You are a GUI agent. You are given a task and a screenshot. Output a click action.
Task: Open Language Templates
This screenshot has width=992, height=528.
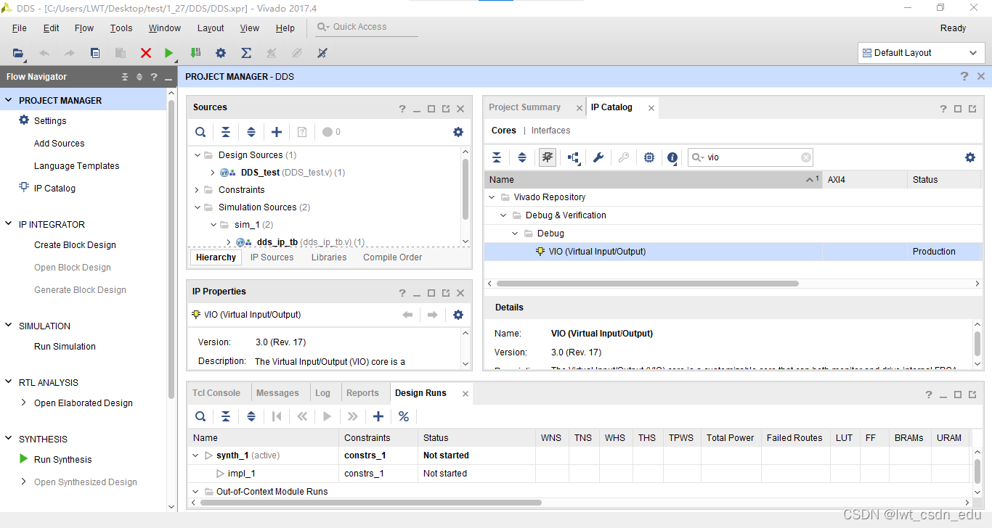[x=77, y=166]
